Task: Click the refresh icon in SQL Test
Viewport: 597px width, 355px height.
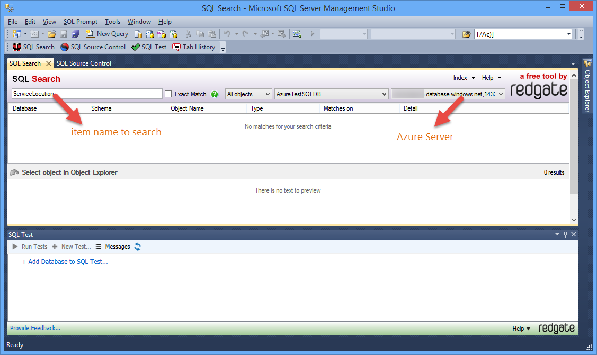Action: [x=137, y=247]
